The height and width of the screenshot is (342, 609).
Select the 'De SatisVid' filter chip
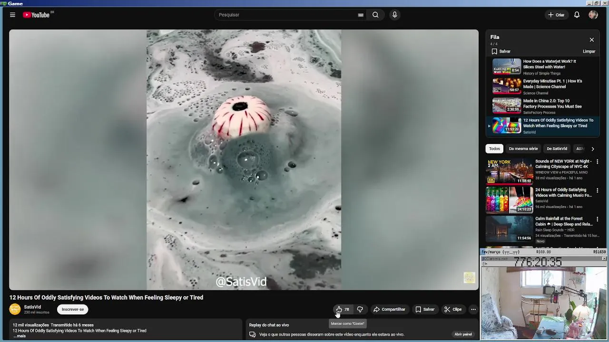557,149
